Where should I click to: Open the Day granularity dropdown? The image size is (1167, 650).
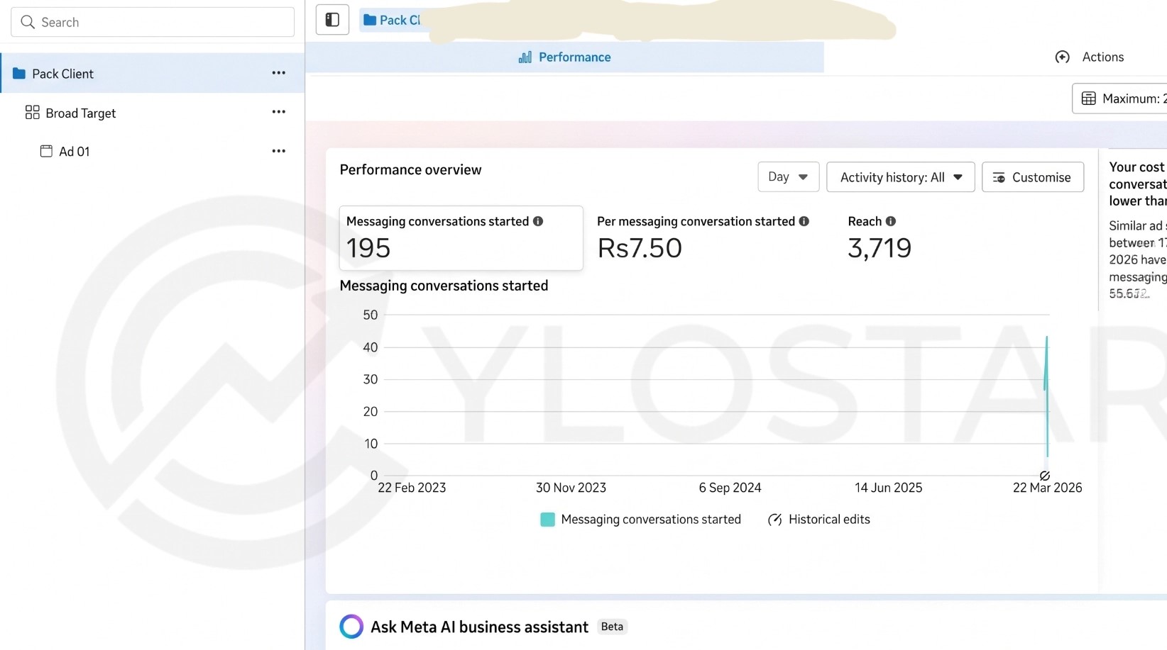pos(788,176)
